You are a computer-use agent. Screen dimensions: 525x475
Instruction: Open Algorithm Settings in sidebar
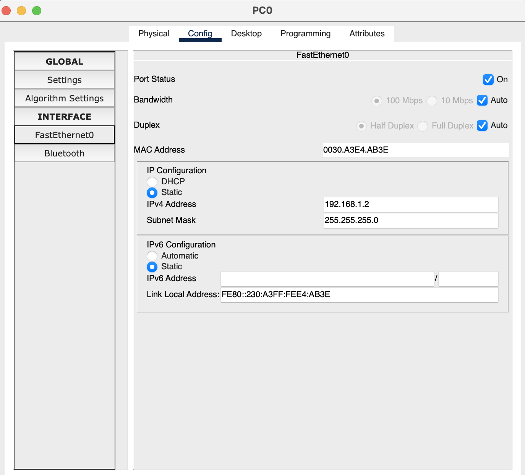click(x=65, y=98)
